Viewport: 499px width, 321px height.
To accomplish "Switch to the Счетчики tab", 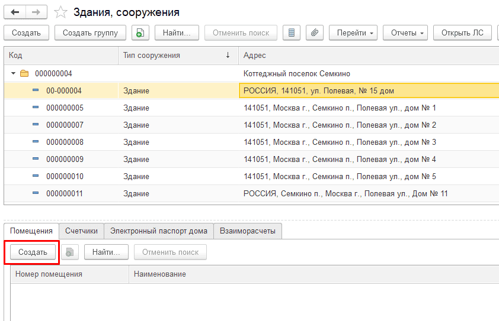I will click(x=81, y=231).
